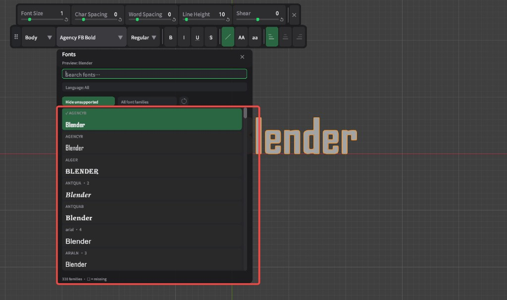Open the Language: All filter
The height and width of the screenshot is (300, 507).
pos(154,87)
